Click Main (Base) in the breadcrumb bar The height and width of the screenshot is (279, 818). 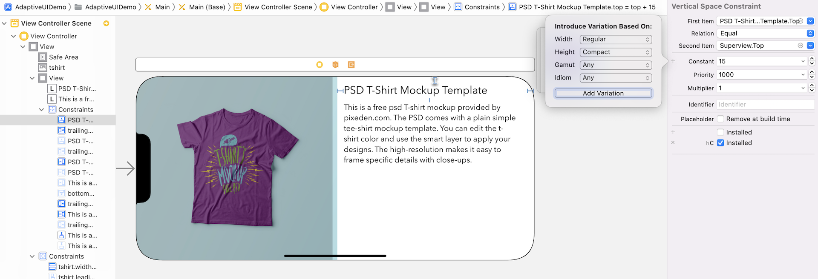[207, 7]
